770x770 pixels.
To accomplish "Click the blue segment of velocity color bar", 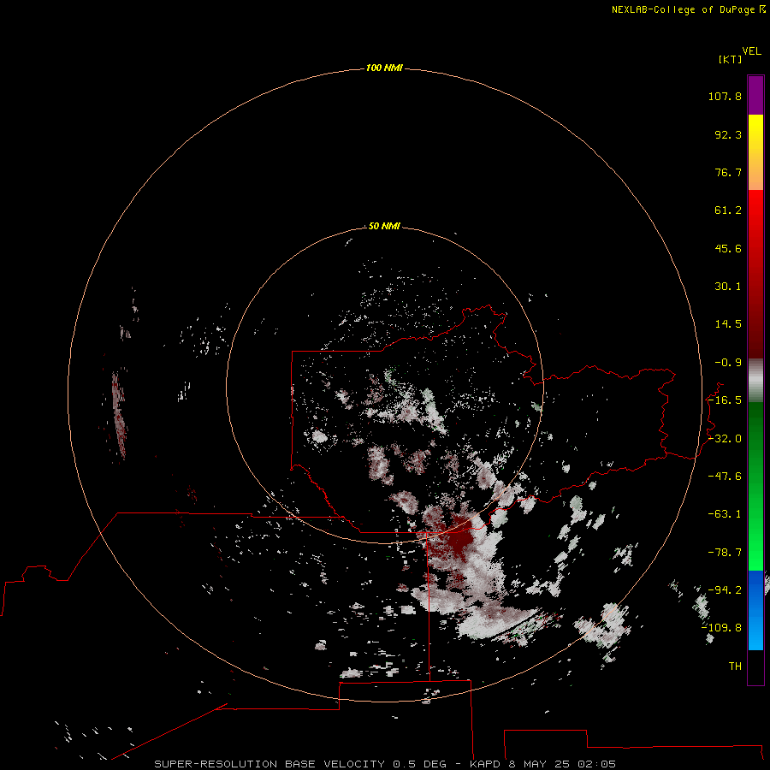I will tap(755, 610).
